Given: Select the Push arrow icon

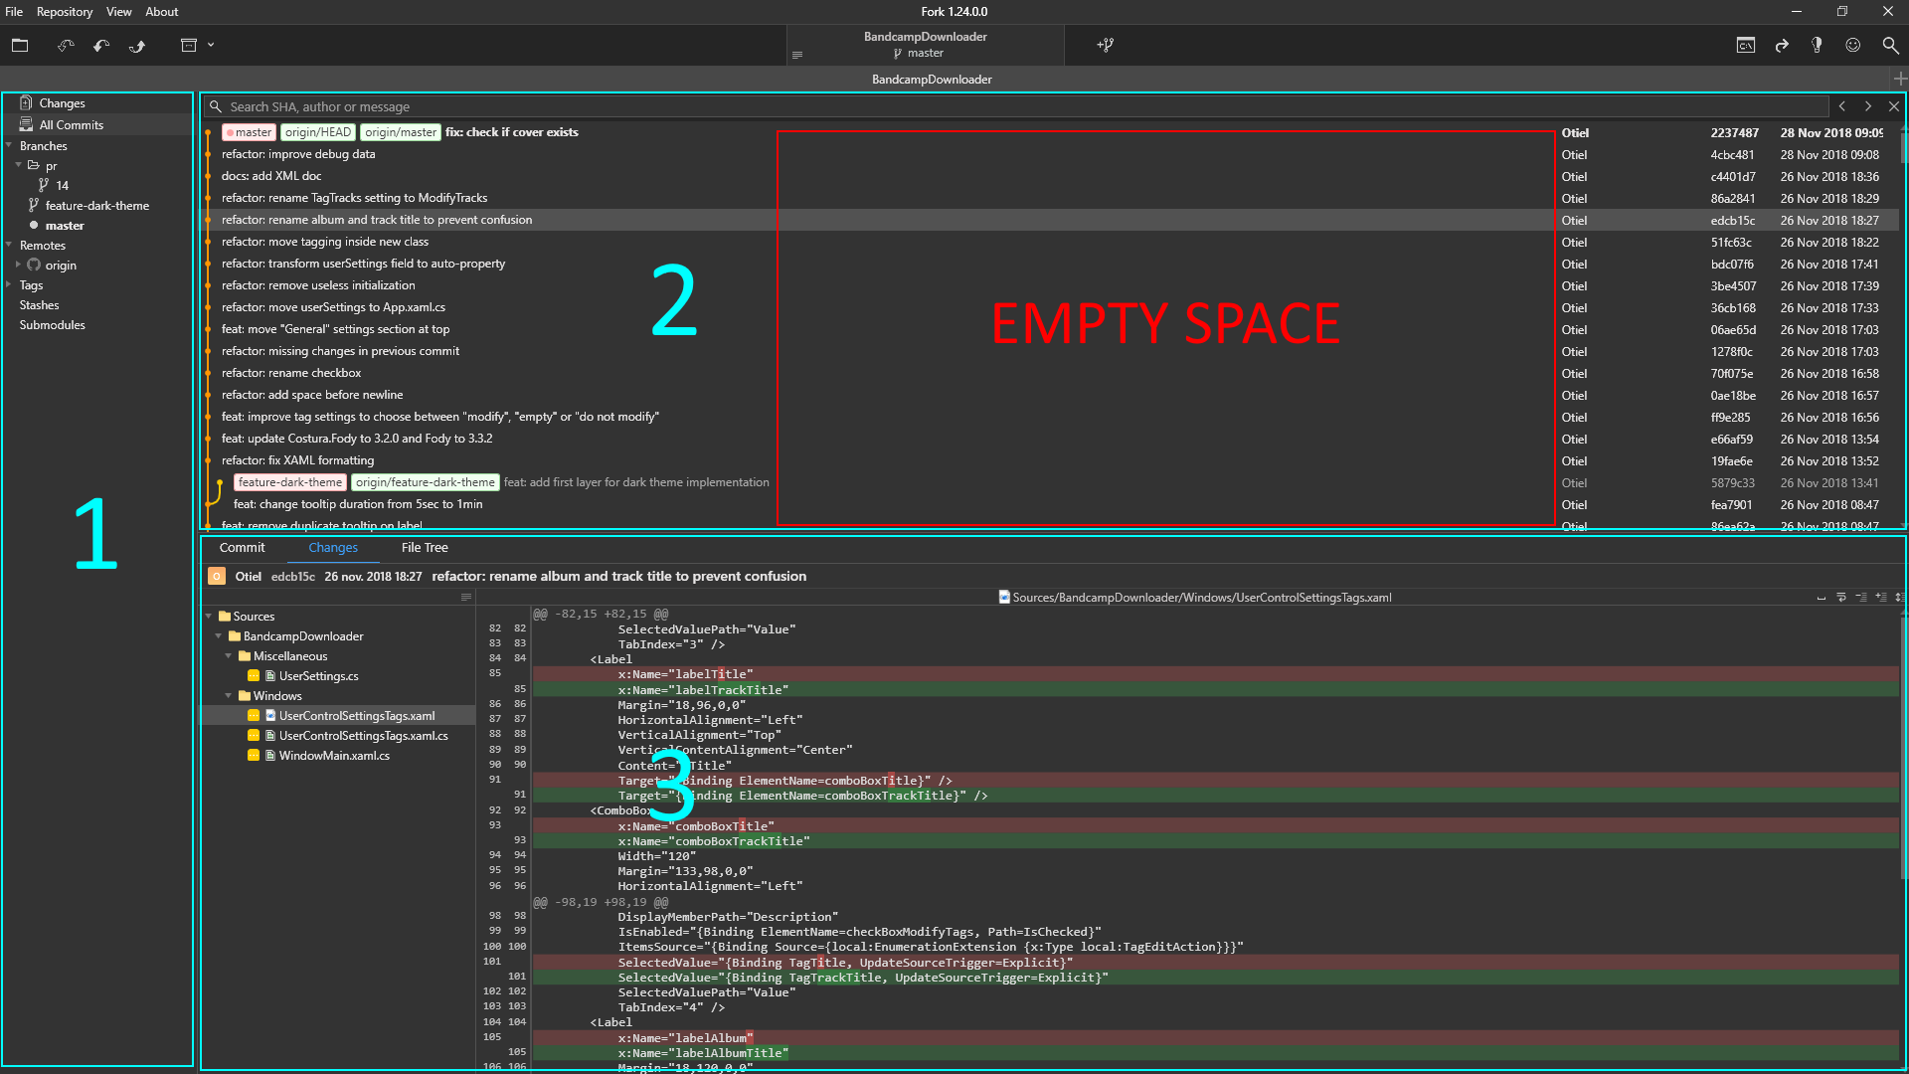Looking at the screenshot, I should click(x=137, y=45).
